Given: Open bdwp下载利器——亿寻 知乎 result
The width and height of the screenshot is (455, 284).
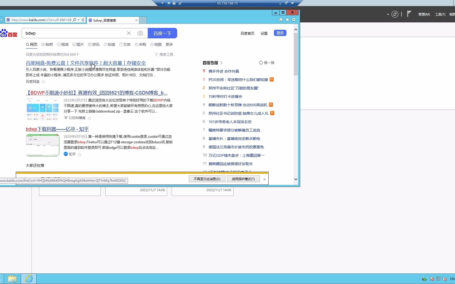Looking at the screenshot, I should 57,129.
